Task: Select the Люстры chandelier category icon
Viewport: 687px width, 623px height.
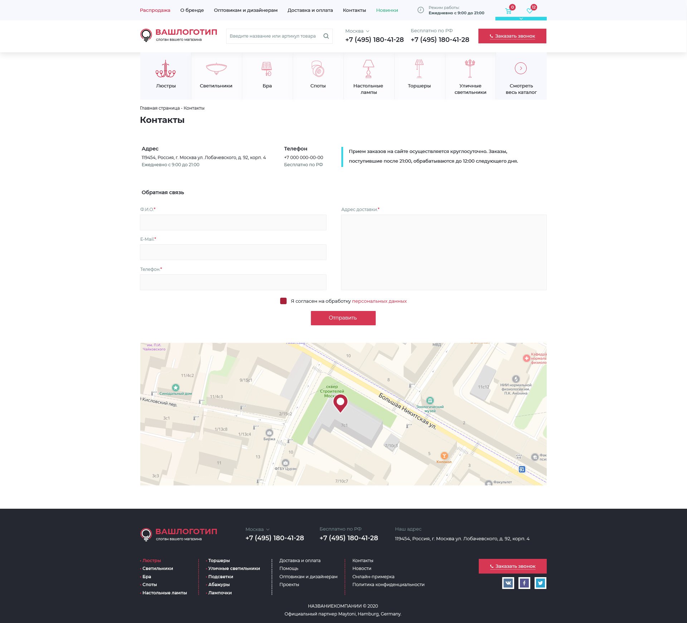Action: (166, 69)
